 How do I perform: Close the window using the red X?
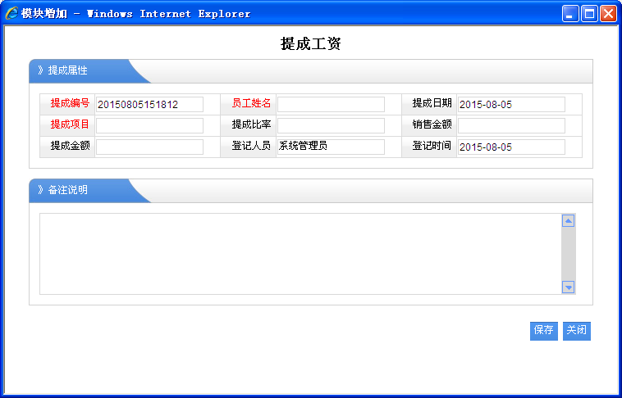pyautogui.click(x=608, y=14)
